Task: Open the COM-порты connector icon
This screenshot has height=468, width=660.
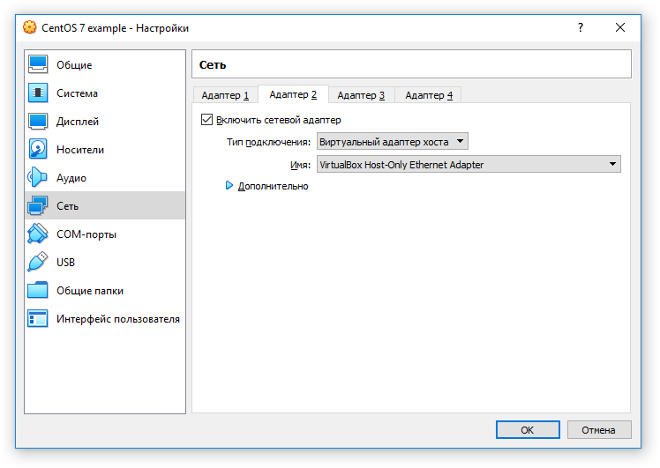Action: tap(38, 234)
